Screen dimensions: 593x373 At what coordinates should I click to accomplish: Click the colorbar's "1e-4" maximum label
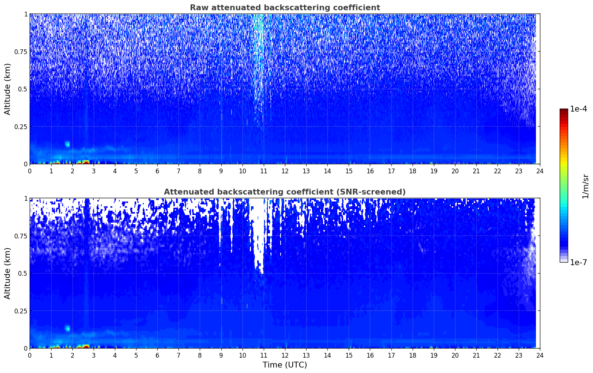click(578, 109)
